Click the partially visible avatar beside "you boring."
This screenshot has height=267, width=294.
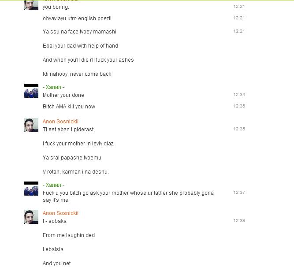(31, 5)
